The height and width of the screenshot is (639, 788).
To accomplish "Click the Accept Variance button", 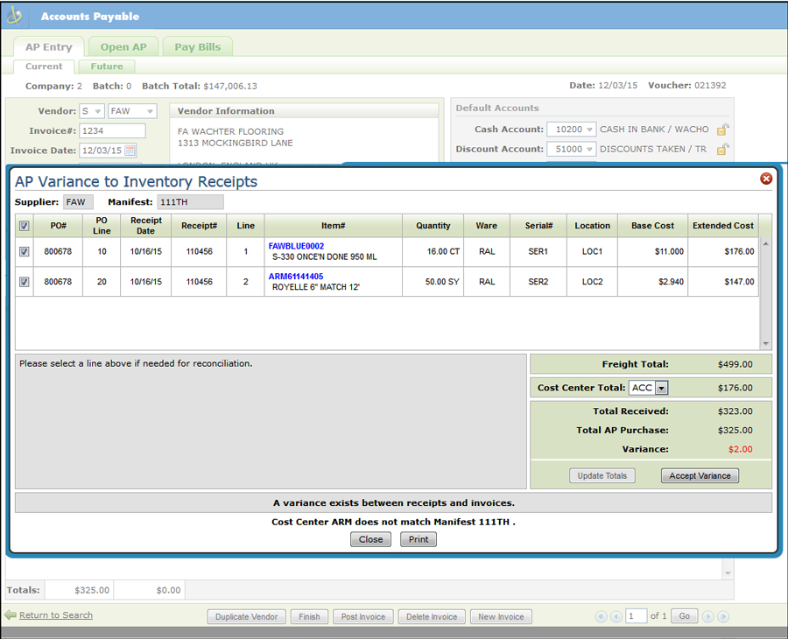I will 700,476.
